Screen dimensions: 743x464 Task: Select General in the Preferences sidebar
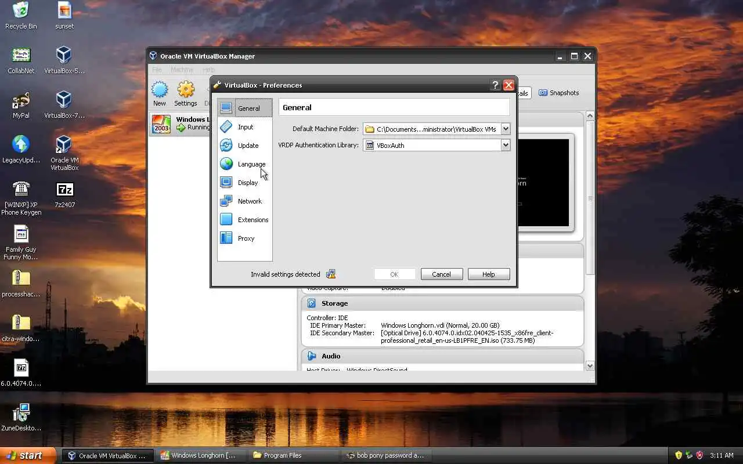[x=245, y=108]
